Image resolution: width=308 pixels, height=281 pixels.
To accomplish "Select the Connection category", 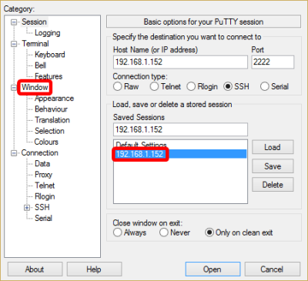I will point(40,152).
